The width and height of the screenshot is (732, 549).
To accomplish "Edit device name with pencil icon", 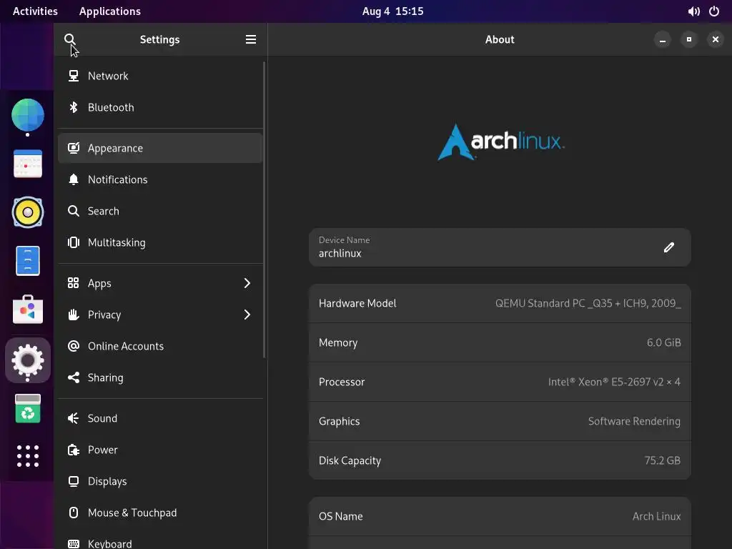I will point(669,247).
